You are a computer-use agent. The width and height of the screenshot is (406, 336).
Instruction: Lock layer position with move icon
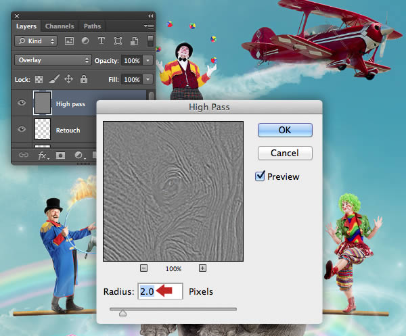[68, 79]
